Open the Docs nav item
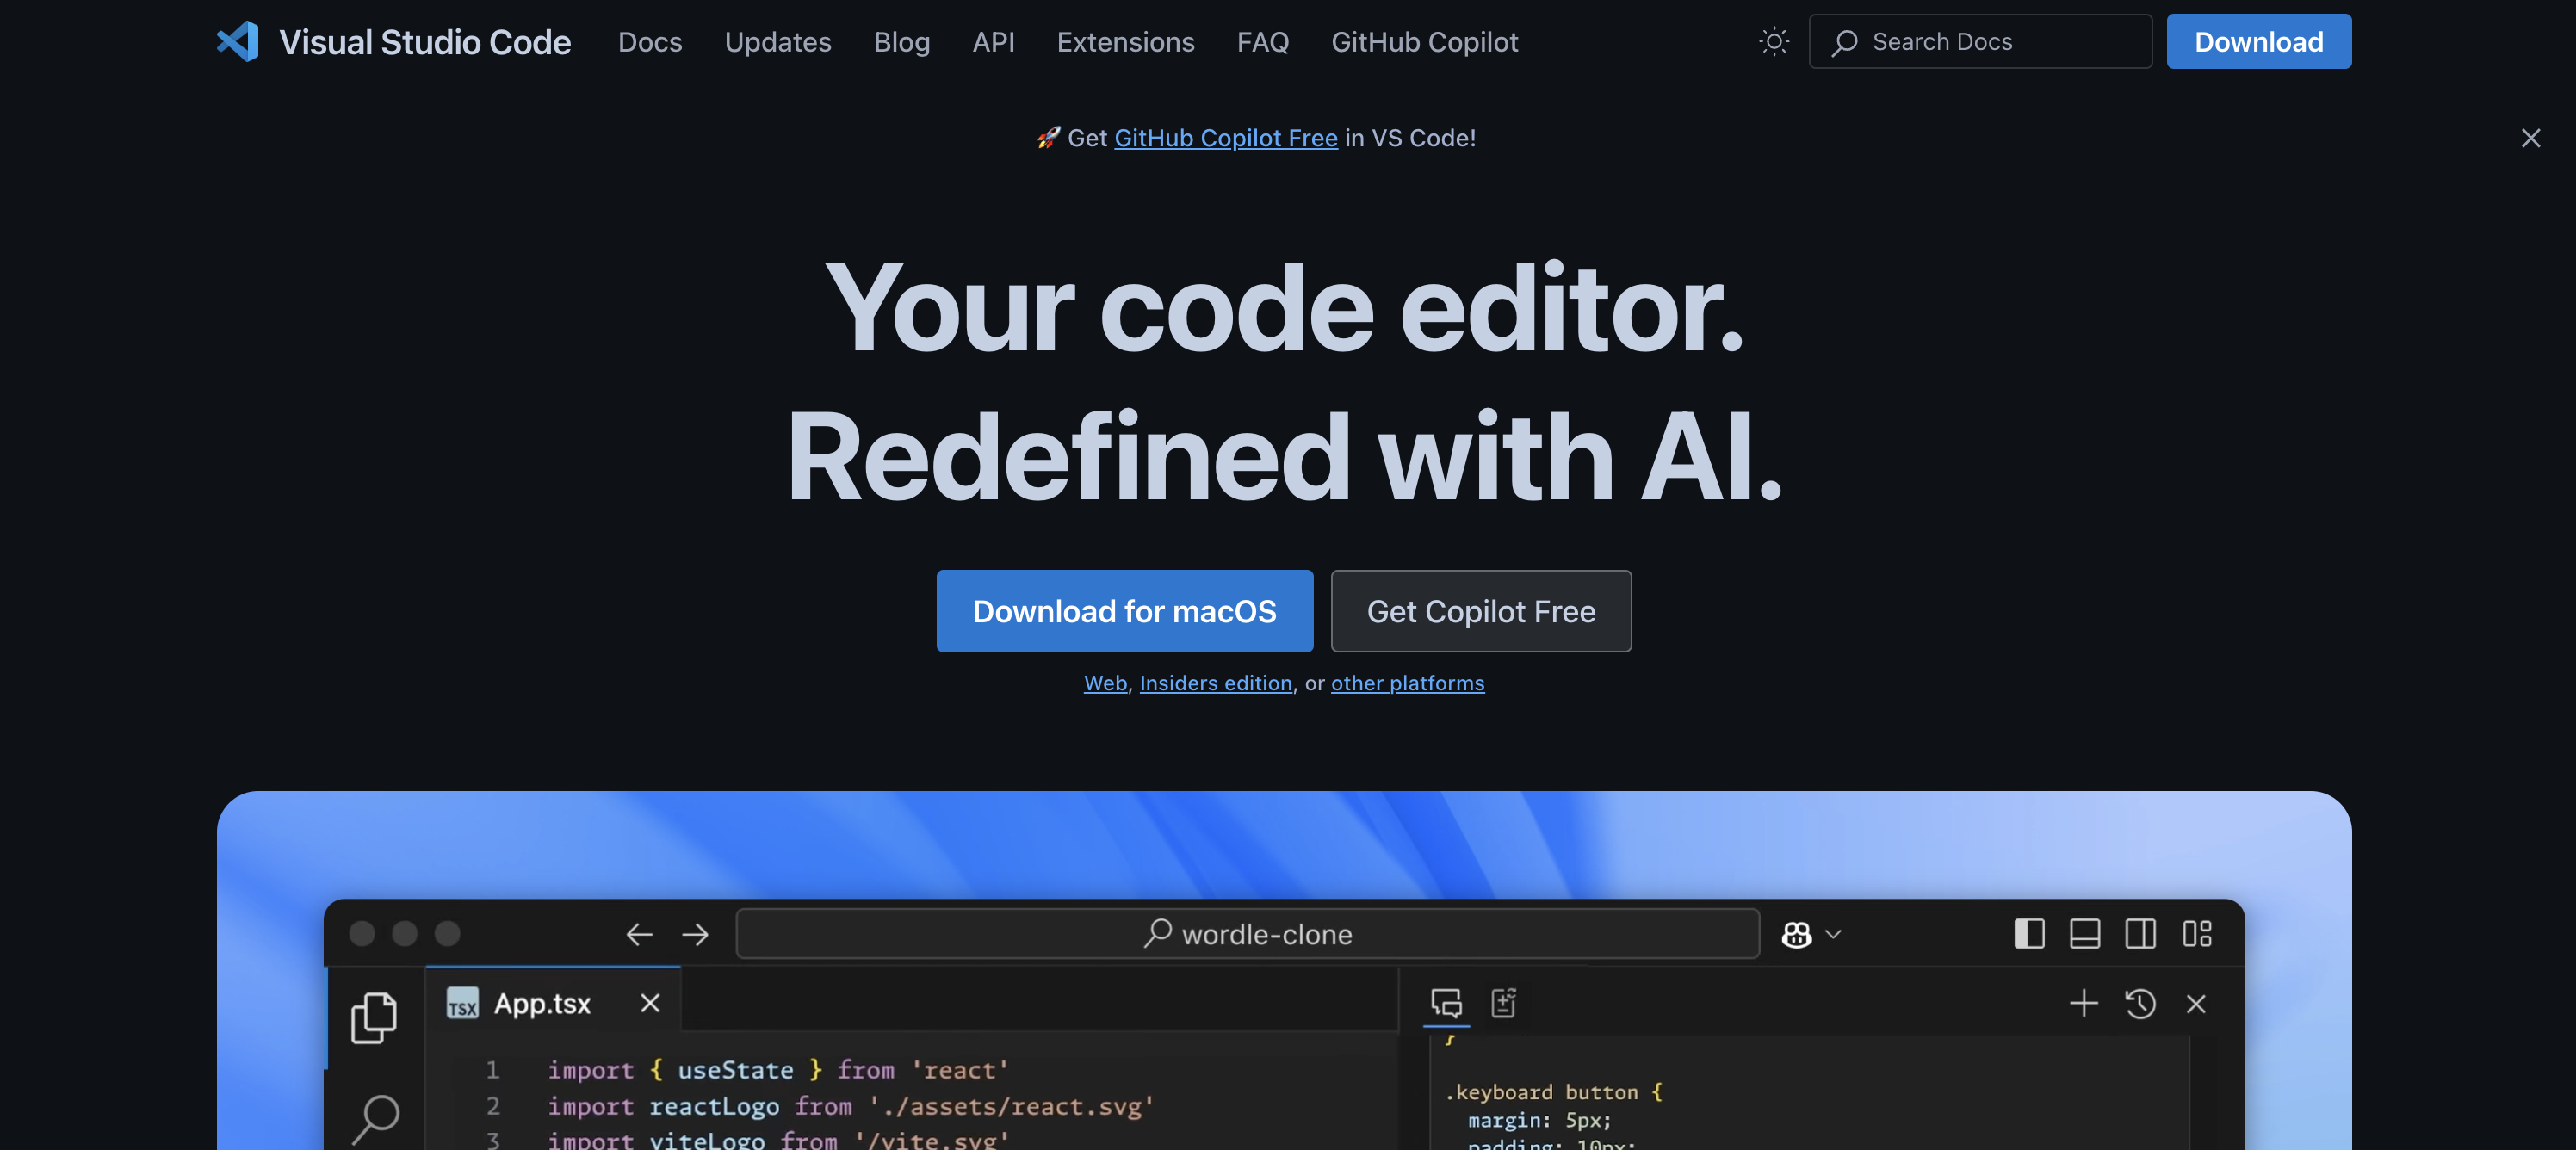 (x=650, y=42)
